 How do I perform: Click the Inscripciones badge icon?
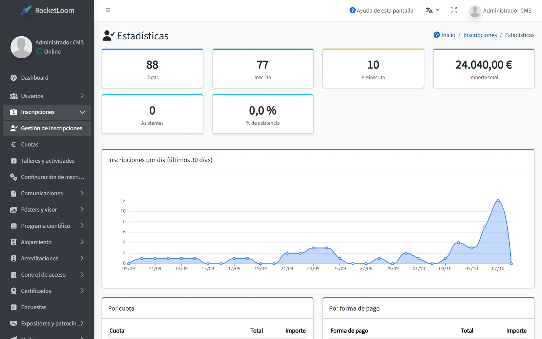14,112
